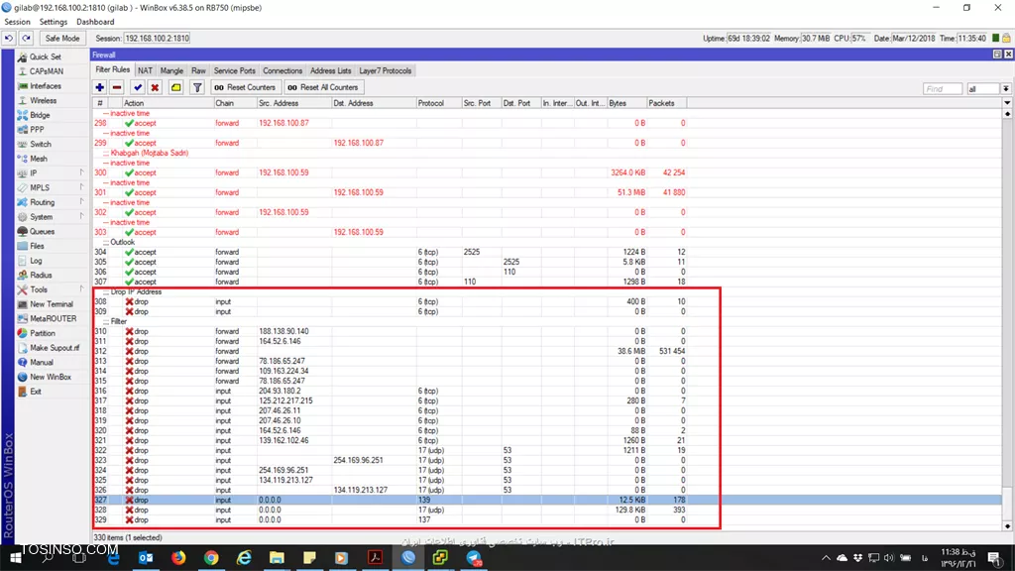Remove selected rule with red minus icon
This screenshot has width=1015, height=571.
coord(117,87)
